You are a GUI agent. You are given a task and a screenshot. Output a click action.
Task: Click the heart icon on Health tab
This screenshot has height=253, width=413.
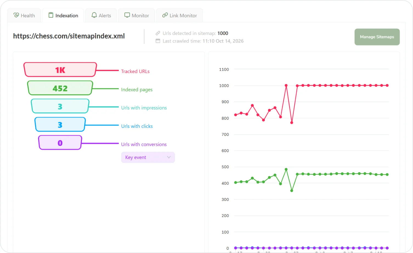16,15
